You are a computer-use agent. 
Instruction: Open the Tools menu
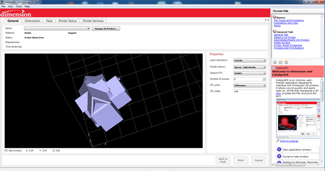pos(19,6)
